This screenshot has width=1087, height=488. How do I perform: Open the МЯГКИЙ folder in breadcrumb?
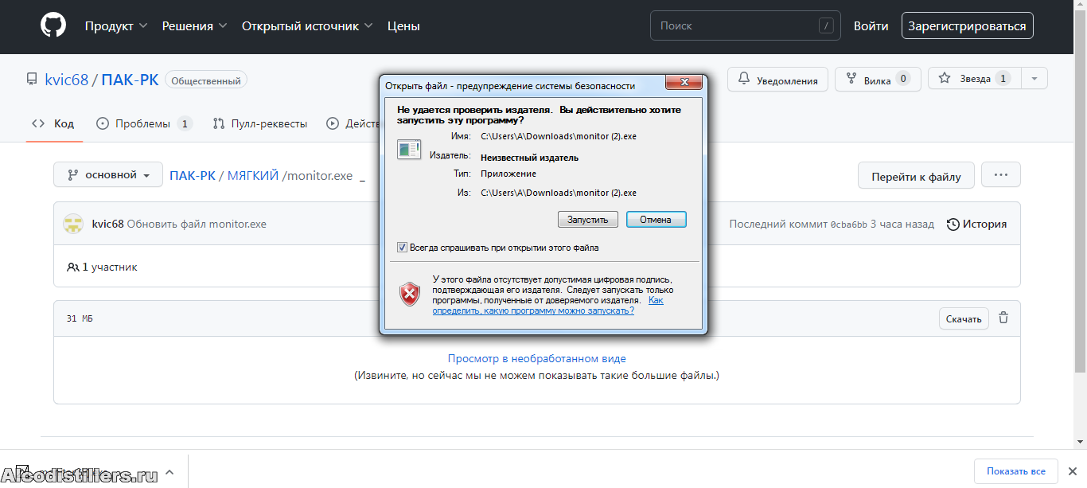(253, 175)
